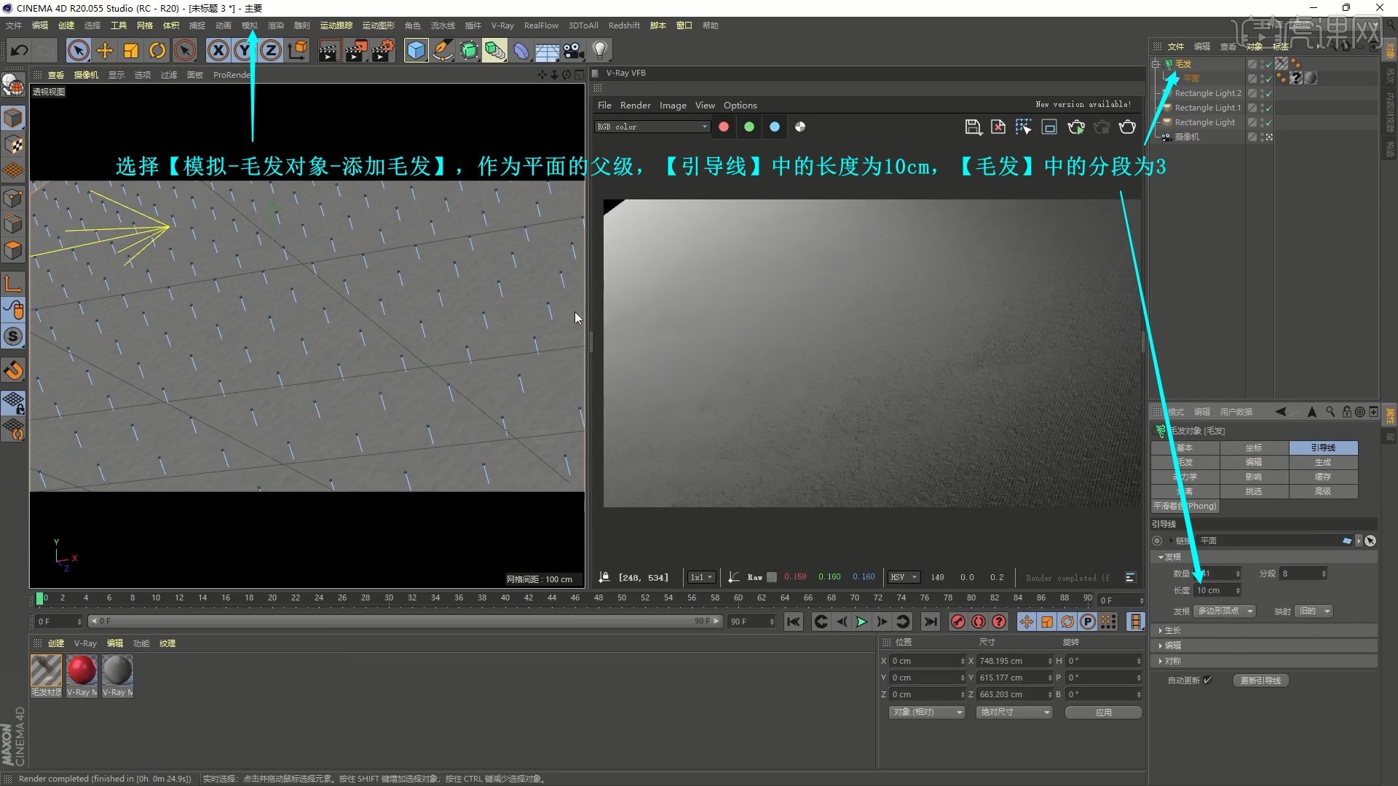Select the Rotate tool

(157, 50)
